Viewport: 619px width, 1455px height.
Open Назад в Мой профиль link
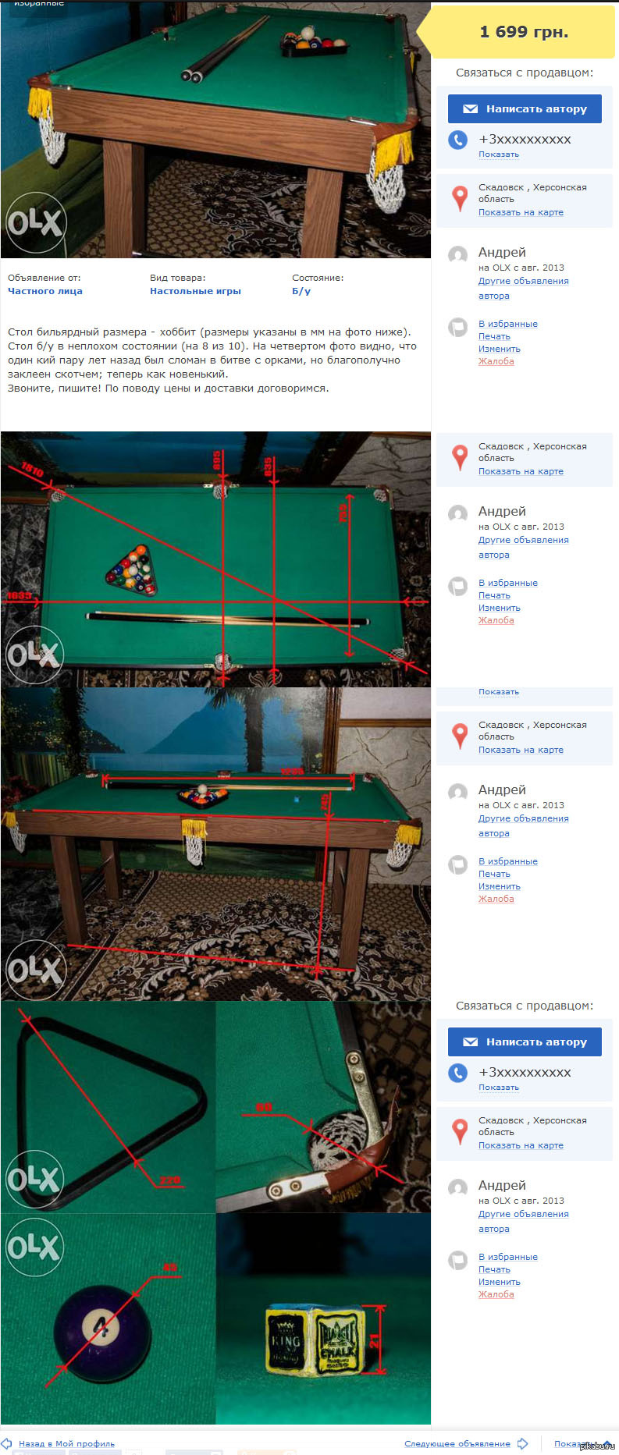[x=66, y=1444]
